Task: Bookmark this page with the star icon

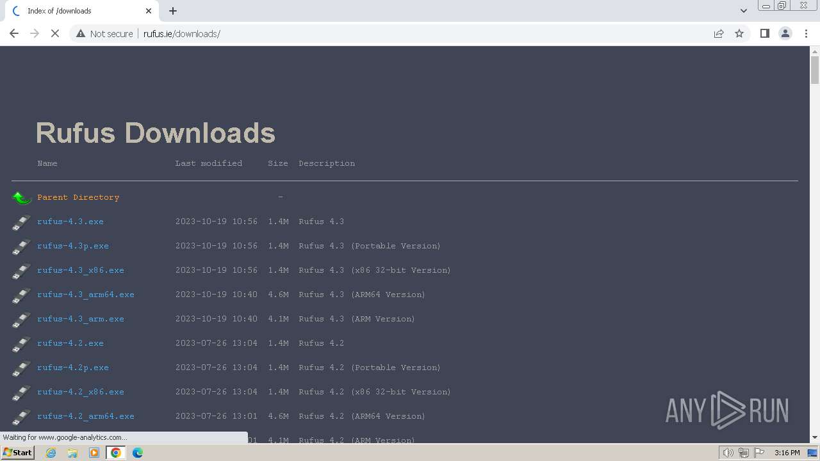Action: point(739,33)
